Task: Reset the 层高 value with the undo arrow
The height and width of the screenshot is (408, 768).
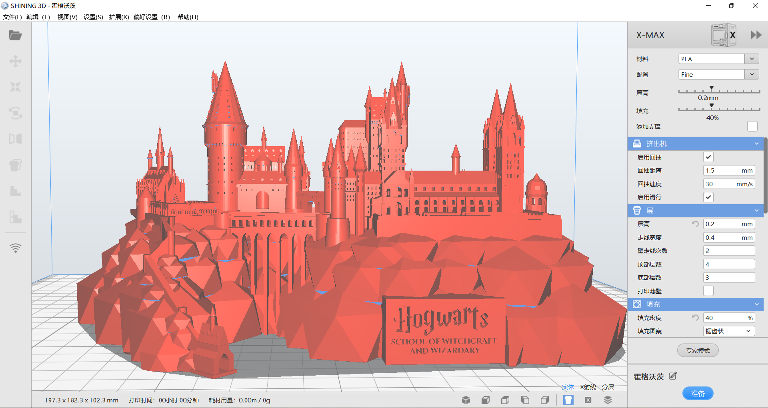Action: pos(696,224)
